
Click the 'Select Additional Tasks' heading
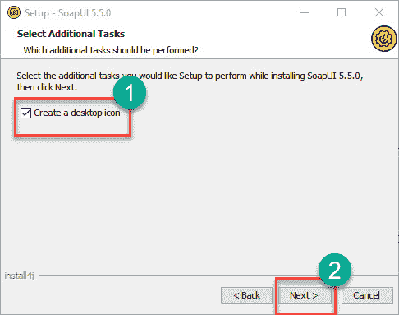[71, 34]
